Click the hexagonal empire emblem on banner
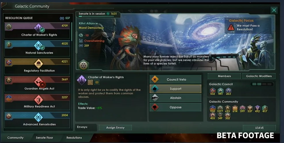The image size is (284, 143). coord(83,65)
